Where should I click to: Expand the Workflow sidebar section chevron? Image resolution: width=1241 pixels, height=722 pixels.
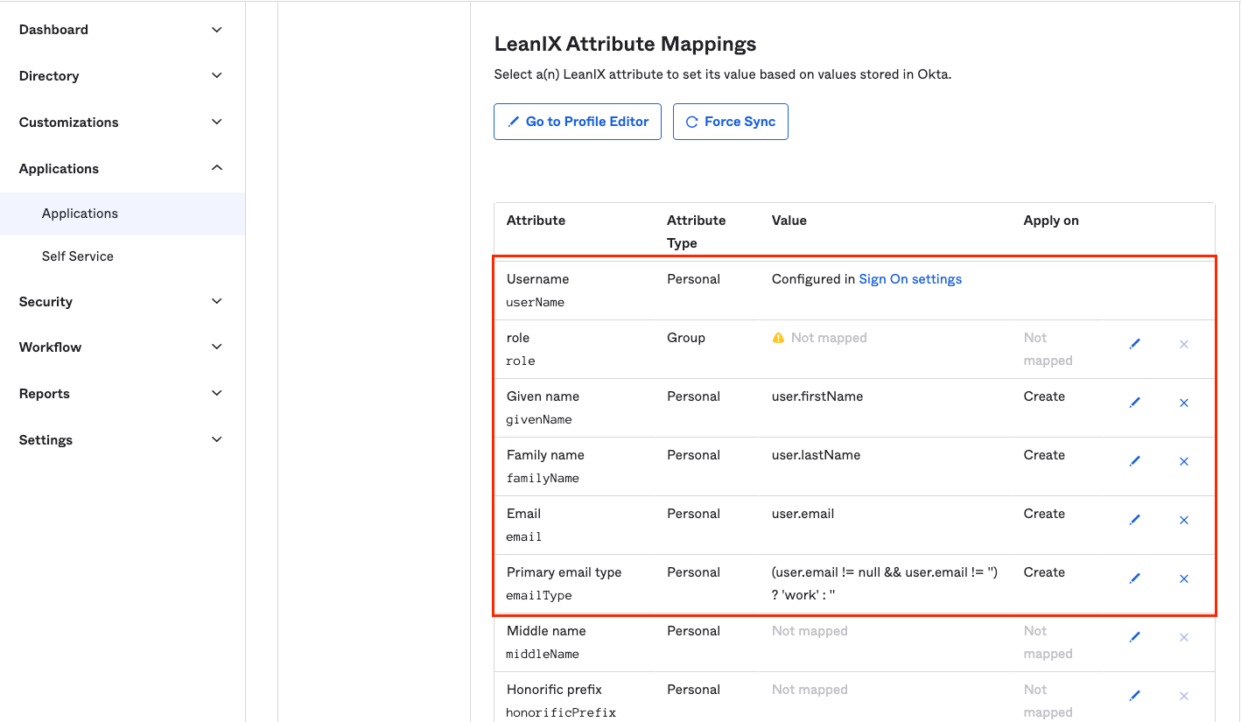pos(217,347)
